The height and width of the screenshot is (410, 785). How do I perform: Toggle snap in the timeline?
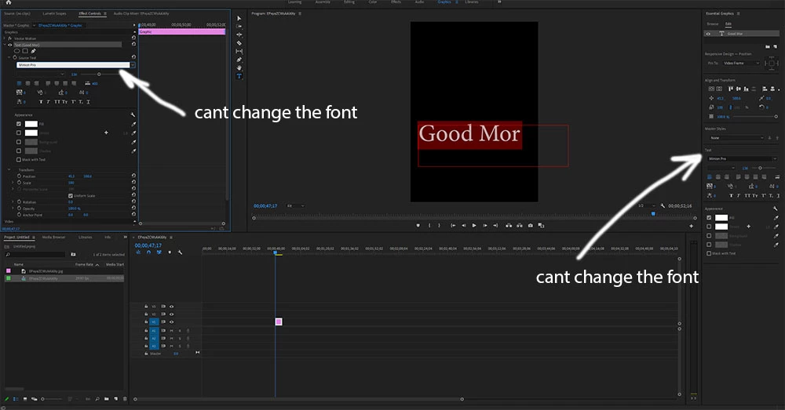pos(148,252)
